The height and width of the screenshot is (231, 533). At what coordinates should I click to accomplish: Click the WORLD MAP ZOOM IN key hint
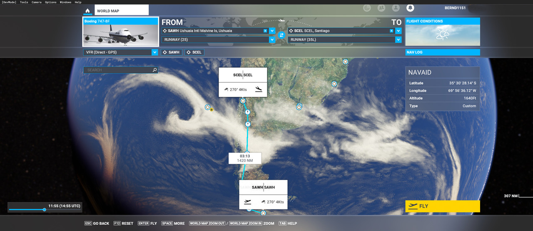click(246, 224)
